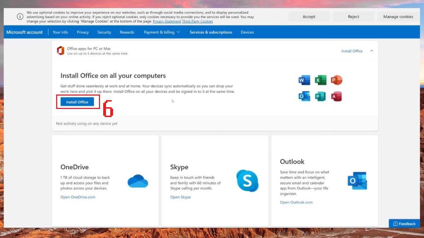
Task: Go to the Security tab
Action: 104,32
